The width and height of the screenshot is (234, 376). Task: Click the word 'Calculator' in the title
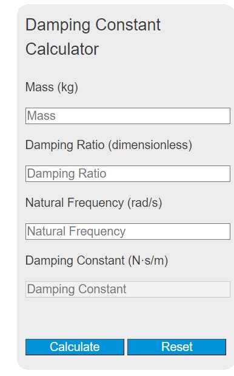62,49
